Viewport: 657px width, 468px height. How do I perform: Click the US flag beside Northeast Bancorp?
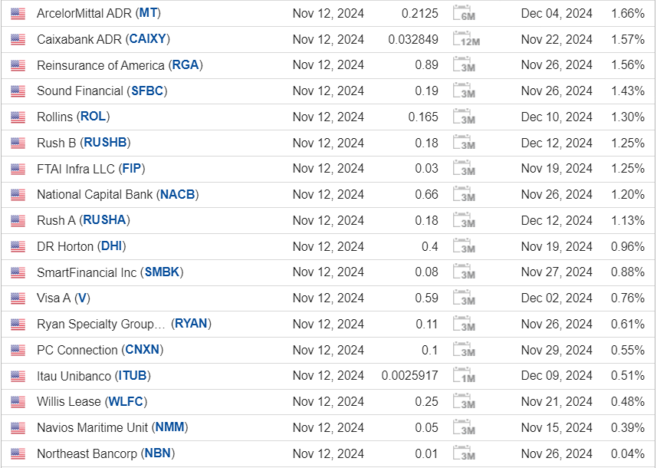18,453
